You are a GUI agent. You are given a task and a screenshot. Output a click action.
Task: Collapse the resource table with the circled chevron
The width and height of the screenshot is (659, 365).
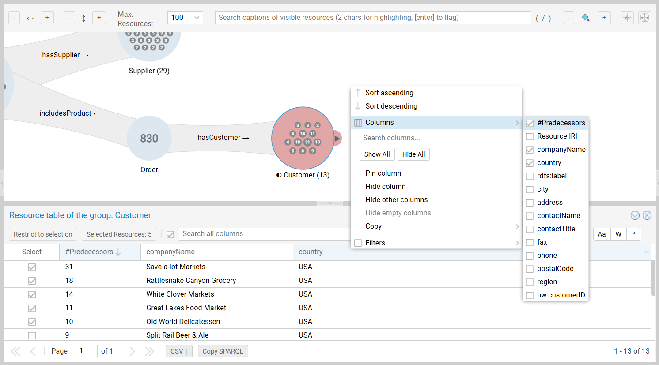click(x=635, y=215)
